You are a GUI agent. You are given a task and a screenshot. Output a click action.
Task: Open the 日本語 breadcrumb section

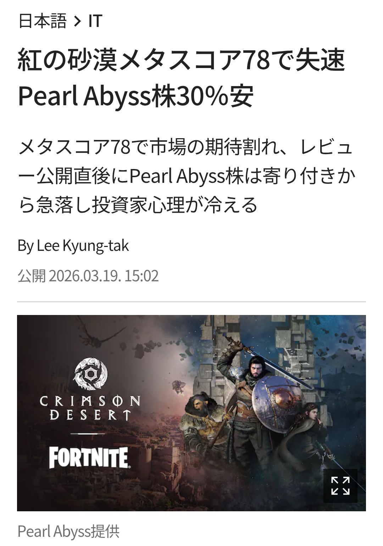[42, 21]
